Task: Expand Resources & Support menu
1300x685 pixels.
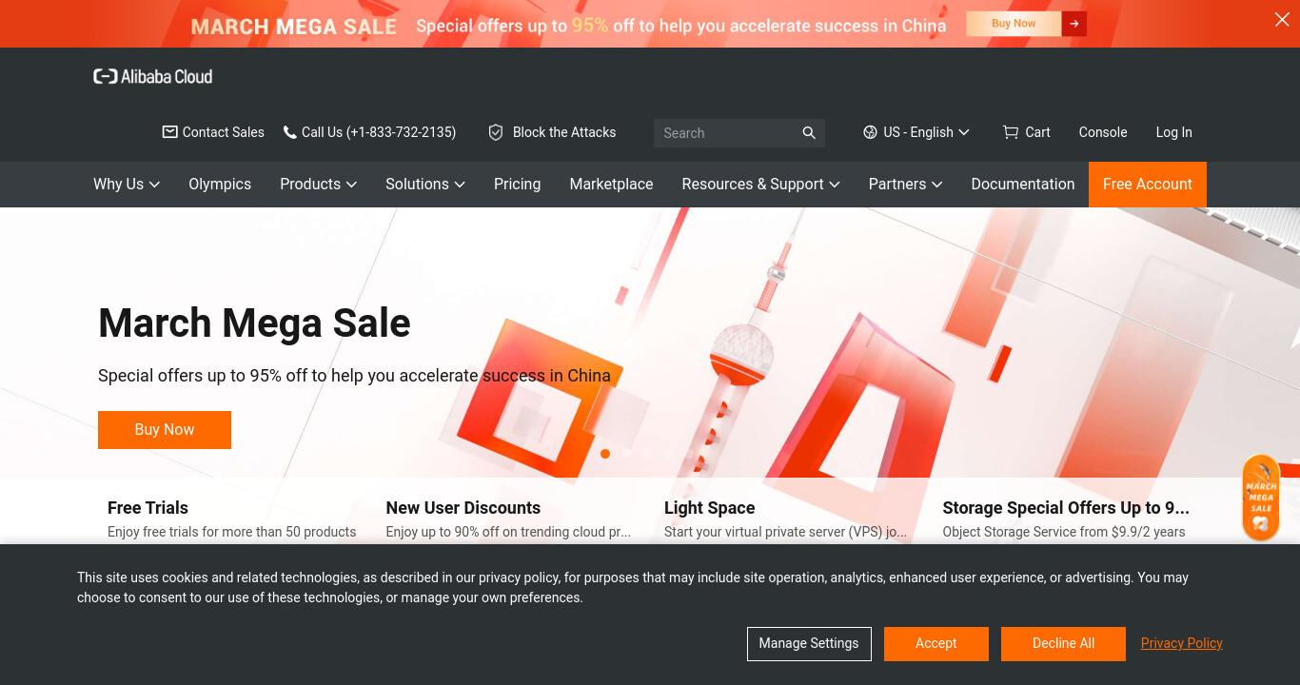Action: 760,185
